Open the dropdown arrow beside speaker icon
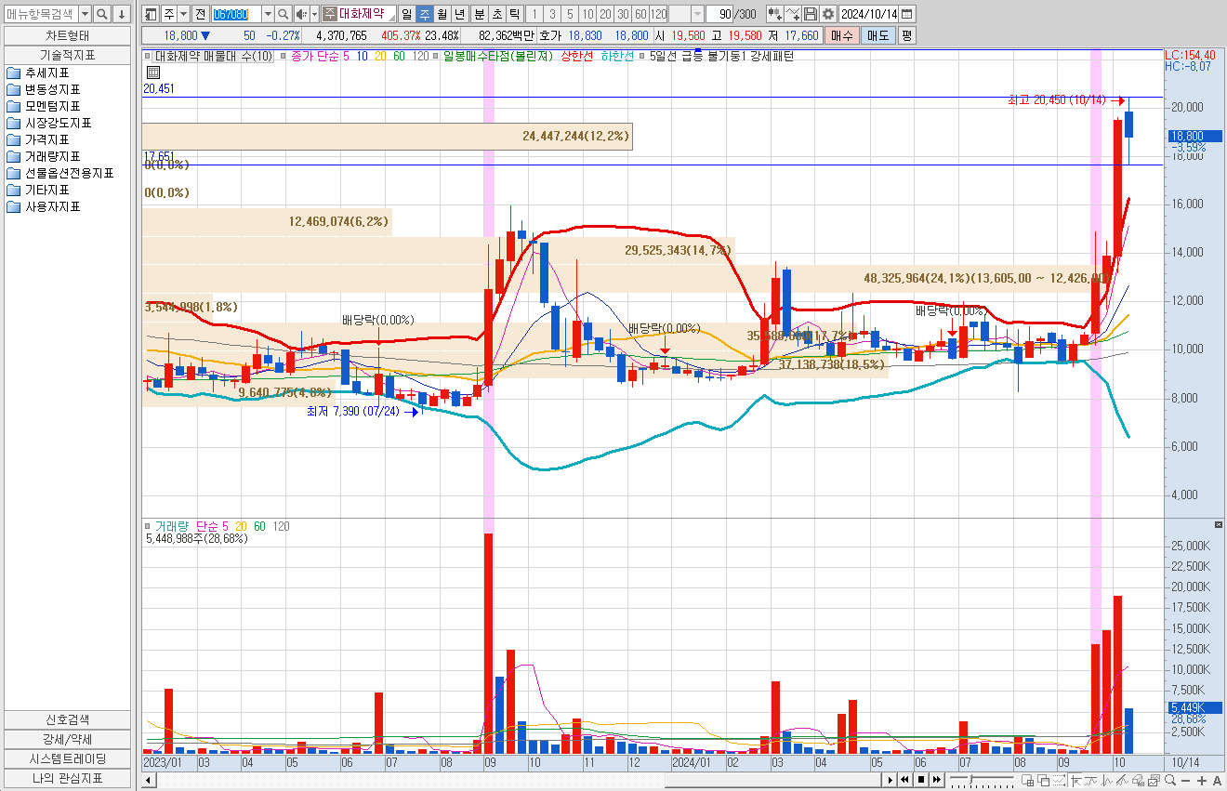 [314, 14]
